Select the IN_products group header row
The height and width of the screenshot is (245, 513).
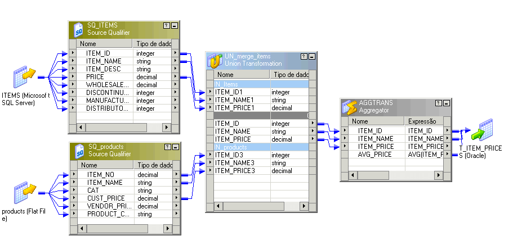[262, 147]
